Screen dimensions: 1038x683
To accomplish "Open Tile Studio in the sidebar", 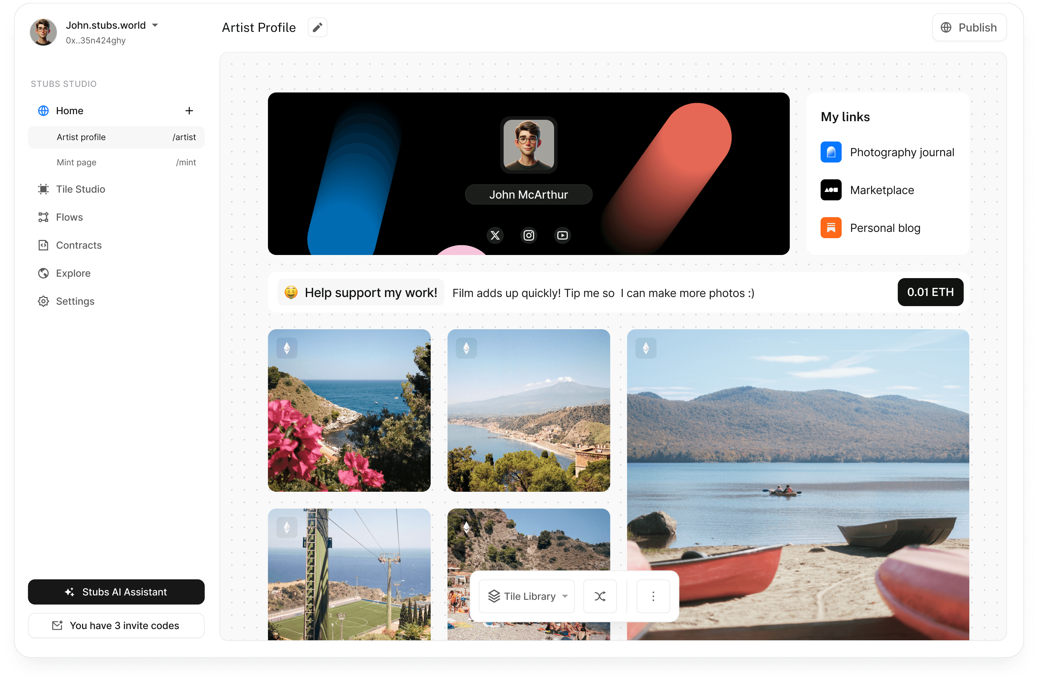I will 81,189.
